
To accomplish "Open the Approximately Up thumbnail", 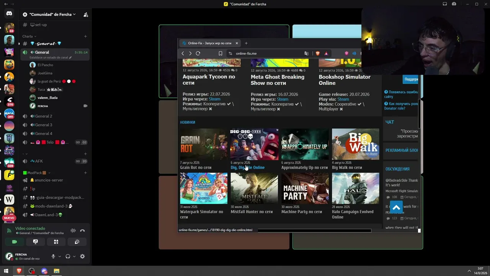I will pyautogui.click(x=305, y=144).
